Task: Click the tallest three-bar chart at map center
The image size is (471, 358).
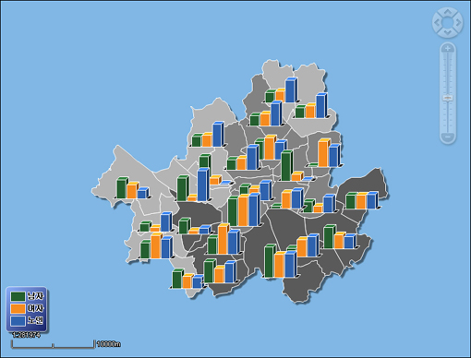Action: (x=244, y=210)
